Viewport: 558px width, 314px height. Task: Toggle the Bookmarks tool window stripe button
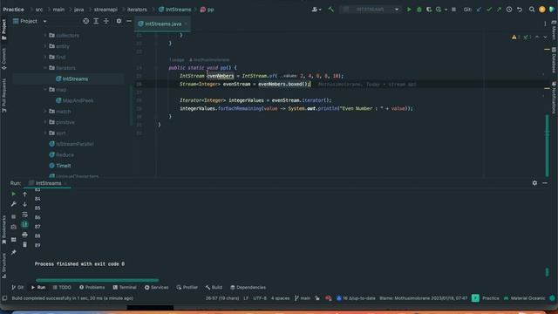pos(3,229)
